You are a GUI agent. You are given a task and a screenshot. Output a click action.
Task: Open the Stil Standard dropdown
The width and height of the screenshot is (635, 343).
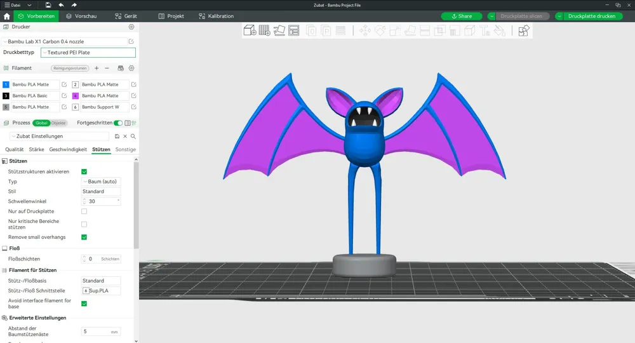(x=101, y=191)
